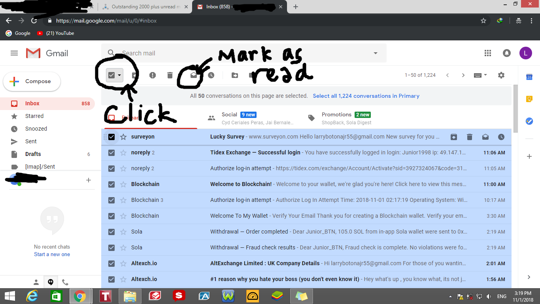Go to the next page of conversations

pyautogui.click(x=463, y=75)
